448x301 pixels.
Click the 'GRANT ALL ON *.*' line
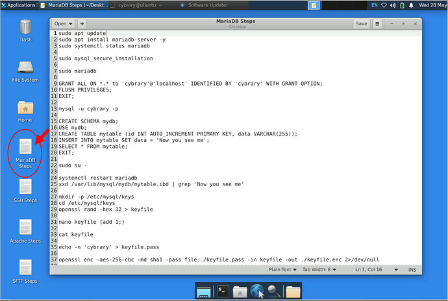(191, 84)
